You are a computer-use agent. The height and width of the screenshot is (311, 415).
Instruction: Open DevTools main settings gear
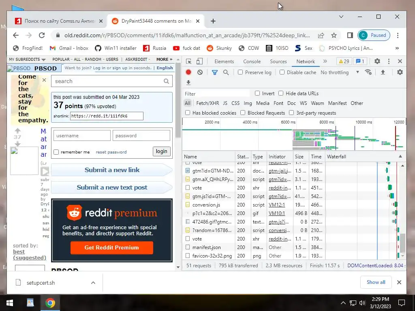(377, 62)
